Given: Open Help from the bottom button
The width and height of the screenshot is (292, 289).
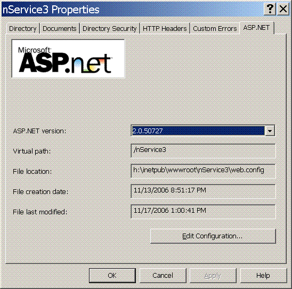Looking at the screenshot, I should point(263,275).
